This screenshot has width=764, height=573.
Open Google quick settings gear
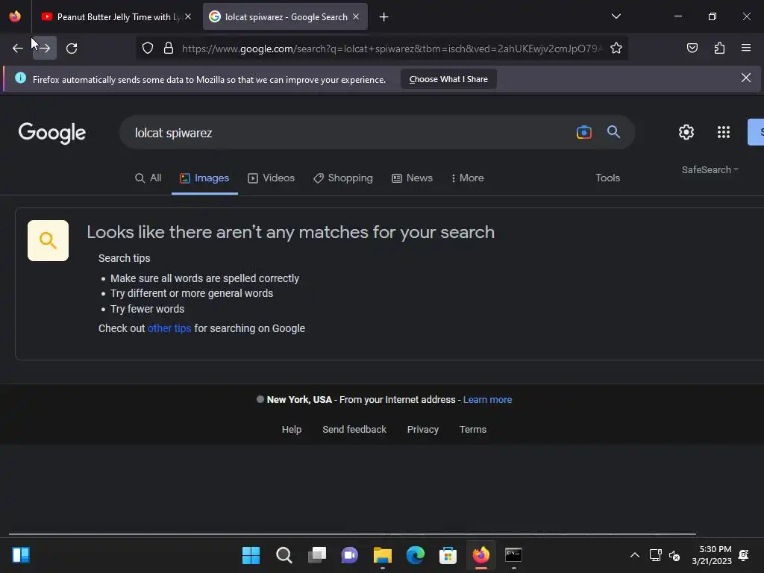pos(686,132)
